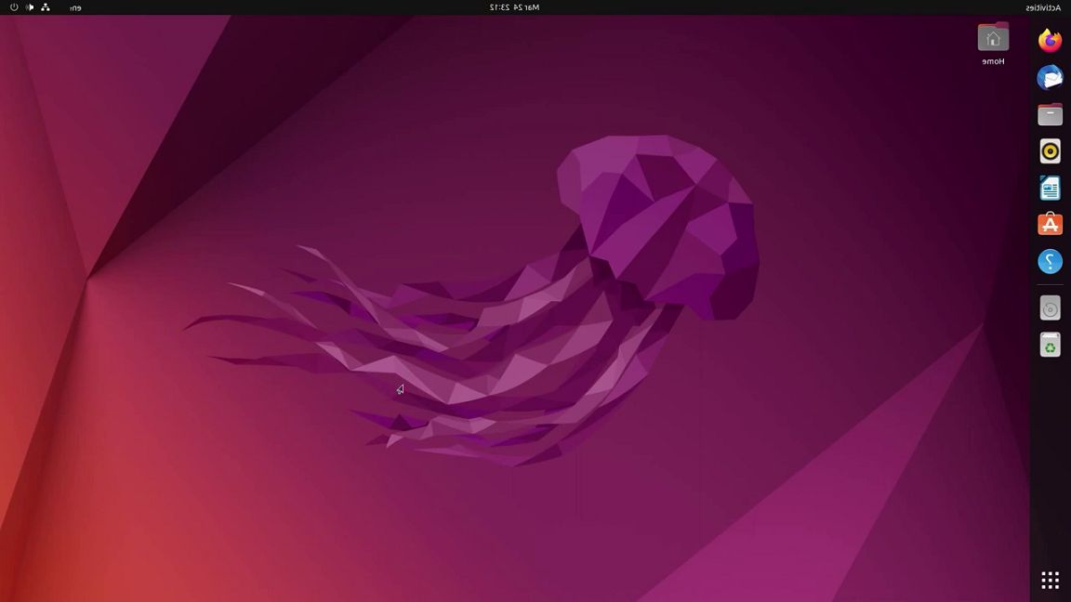
Task: Open Ubuntu Software store
Action: click(x=1050, y=225)
